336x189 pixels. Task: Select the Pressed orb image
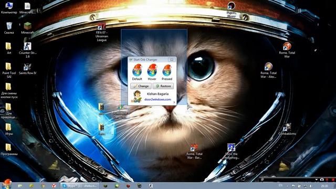pyautogui.click(x=167, y=70)
